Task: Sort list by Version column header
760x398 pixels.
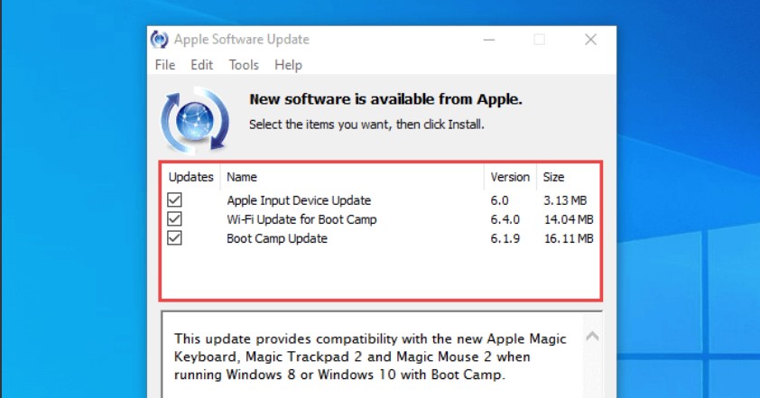Action: tap(510, 177)
